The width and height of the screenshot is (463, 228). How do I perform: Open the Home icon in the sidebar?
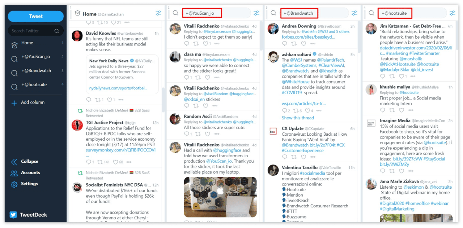coord(14,43)
